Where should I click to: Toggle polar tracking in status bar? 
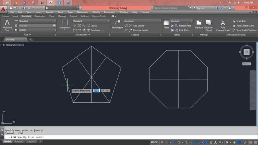tap(179, 142)
